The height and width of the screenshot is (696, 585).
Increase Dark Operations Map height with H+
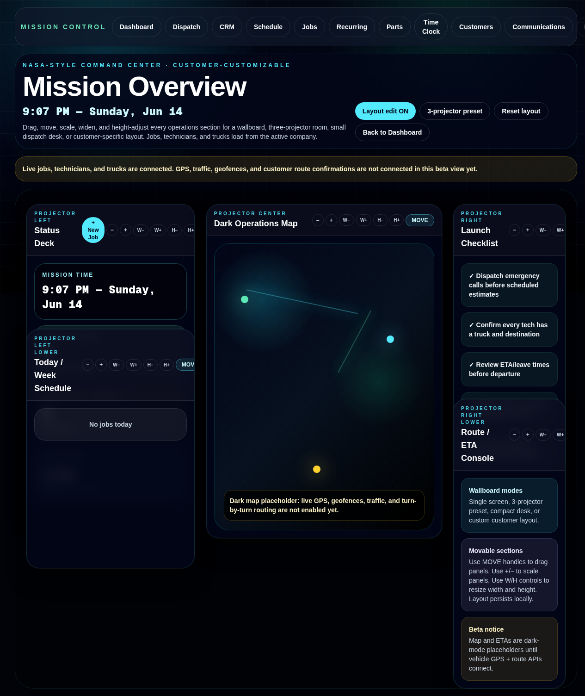[396, 220]
